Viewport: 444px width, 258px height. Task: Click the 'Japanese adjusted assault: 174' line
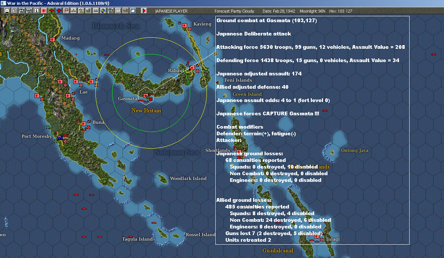point(259,74)
